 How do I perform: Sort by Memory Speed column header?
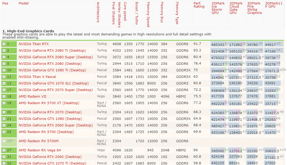(x=148, y=14)
